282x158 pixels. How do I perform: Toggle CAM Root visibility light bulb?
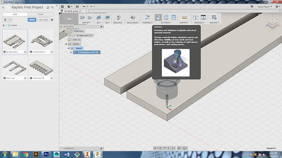coord(67,31)
